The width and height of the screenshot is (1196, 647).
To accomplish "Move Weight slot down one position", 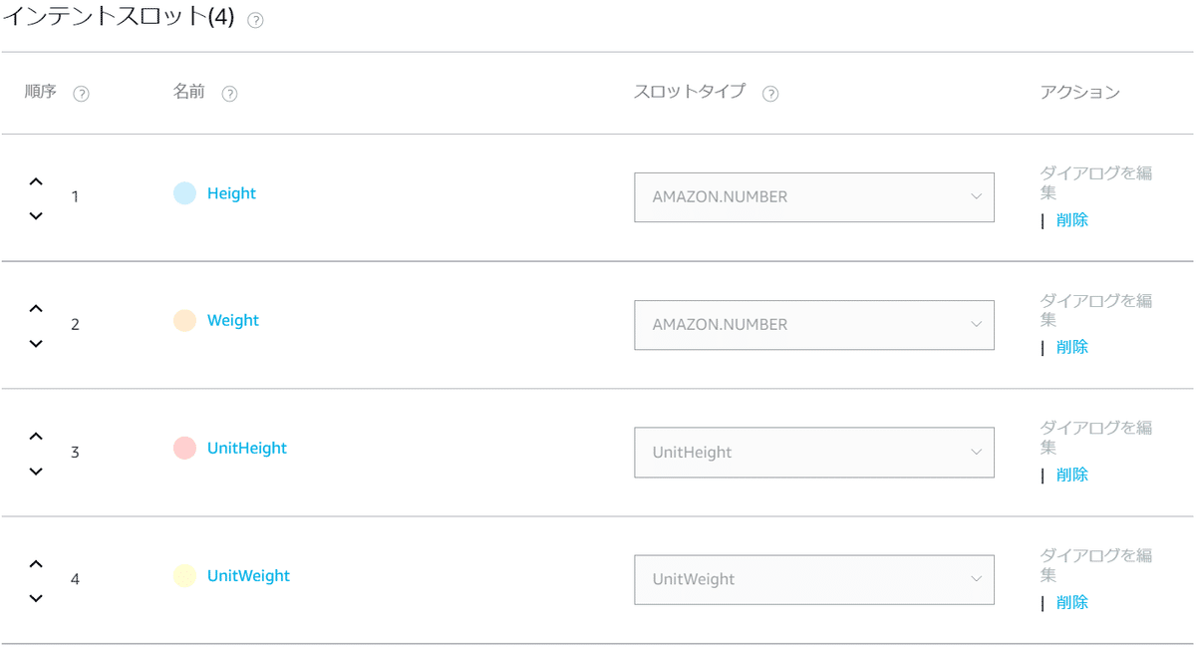I will click(x=36, y=343).
